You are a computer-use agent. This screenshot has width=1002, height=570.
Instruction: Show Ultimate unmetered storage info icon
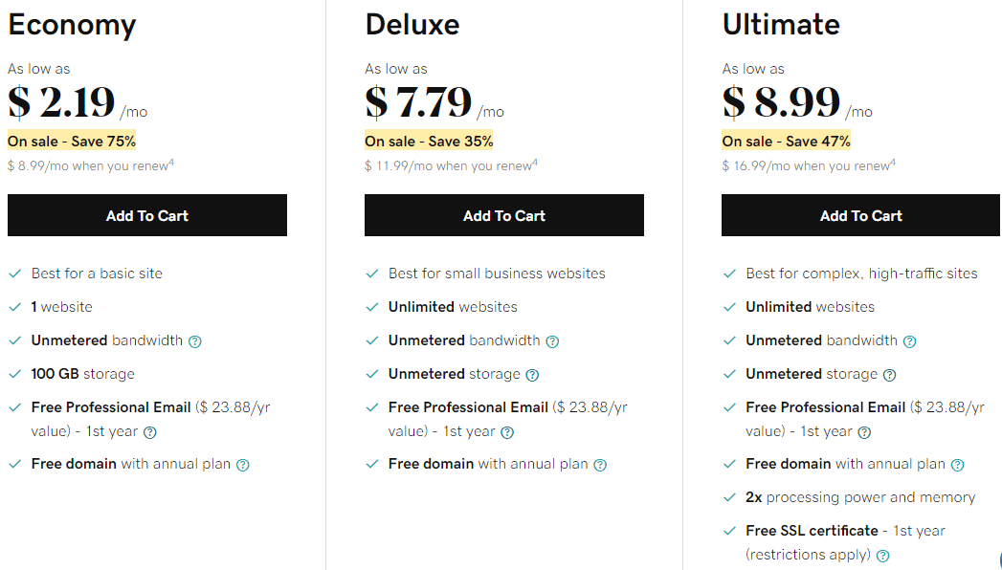tap(890, 375)
